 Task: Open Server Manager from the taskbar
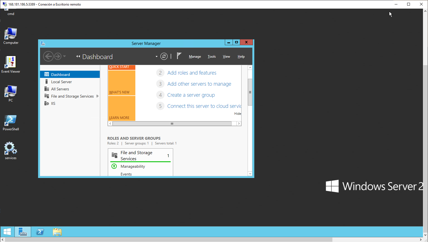23,232
